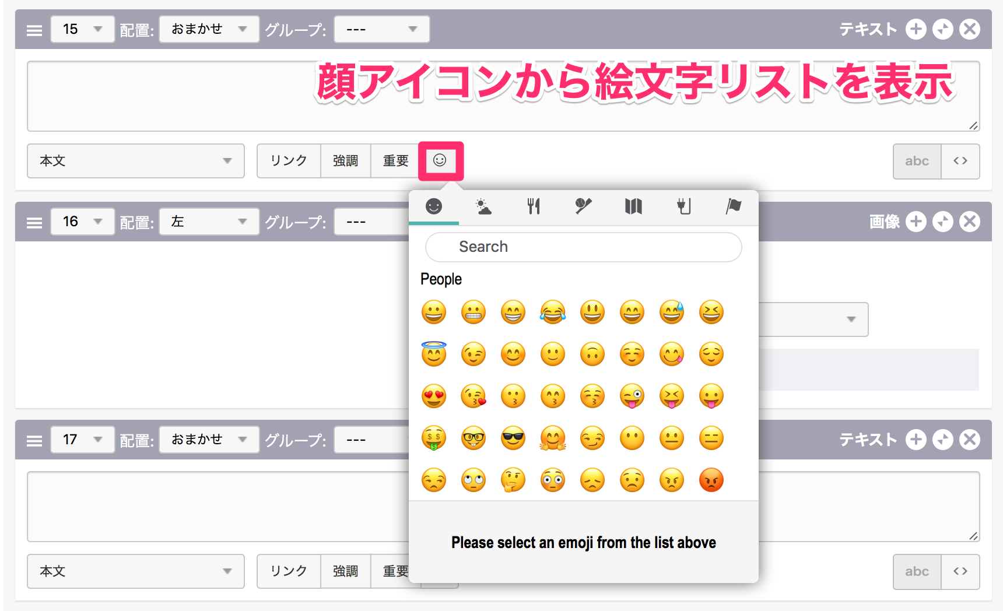Click the emoji Search field
This screenshot has width=1003, height=611.
pos(583,247)
